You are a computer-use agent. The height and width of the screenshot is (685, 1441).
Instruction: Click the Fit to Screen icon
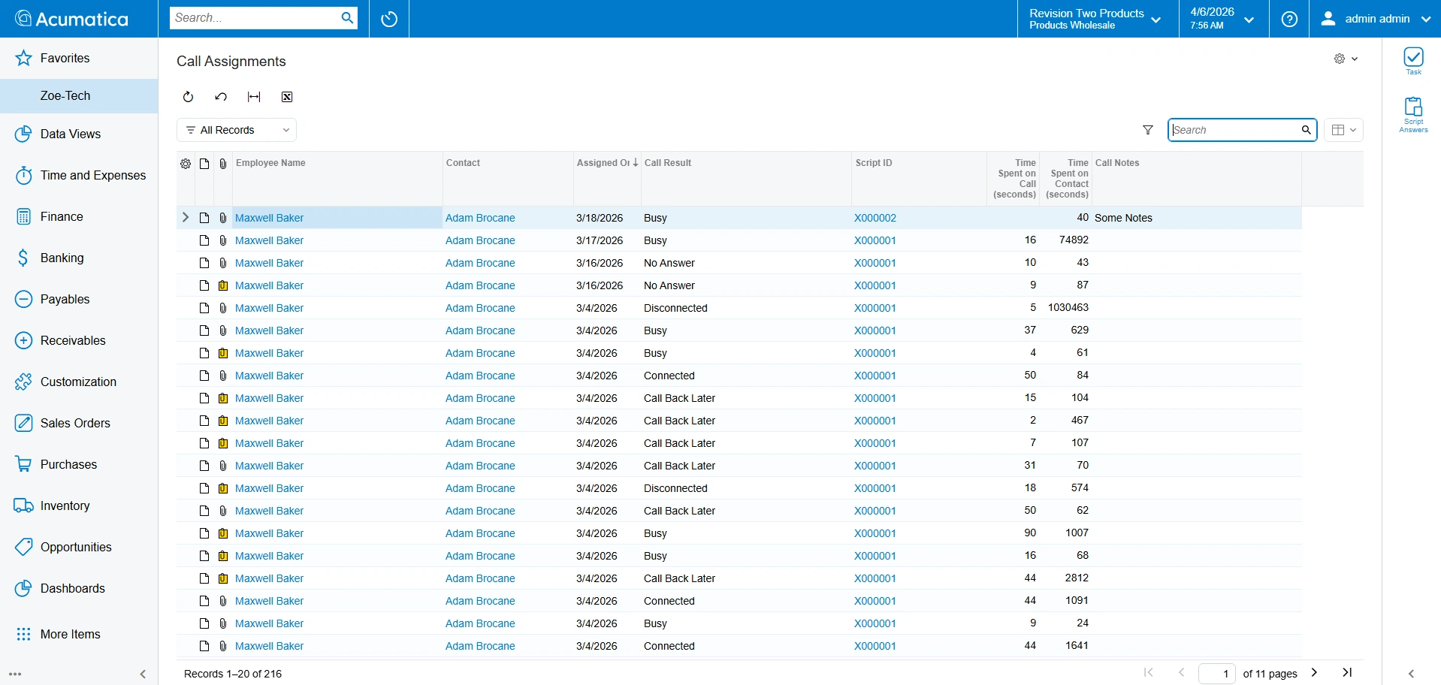(x=254, y=97)
